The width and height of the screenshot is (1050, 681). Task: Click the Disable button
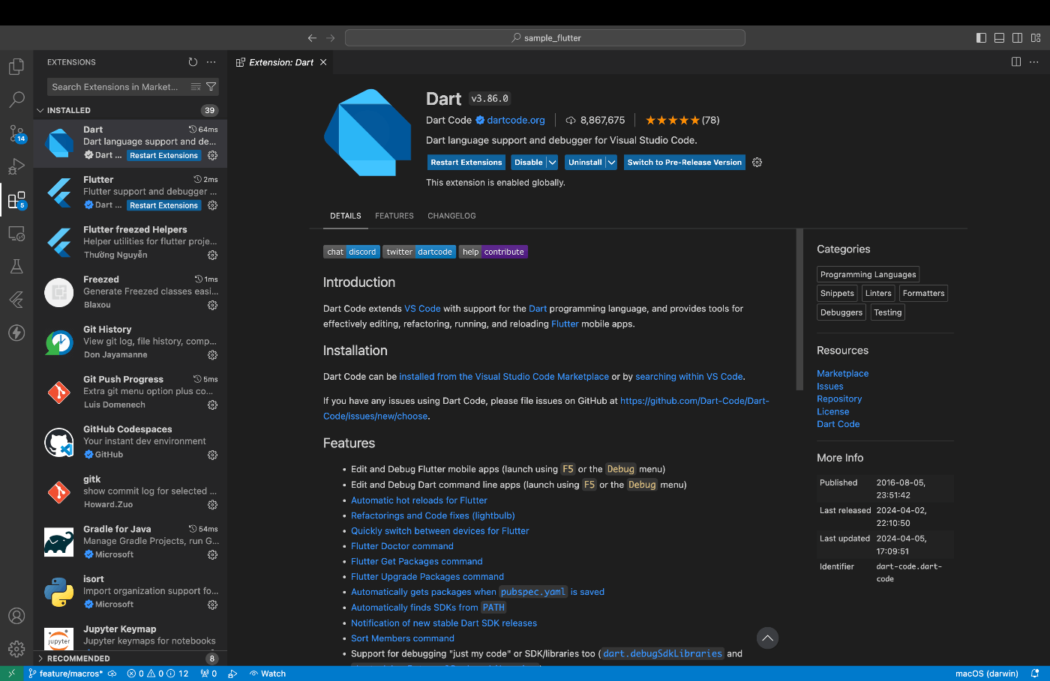point(529,163)
